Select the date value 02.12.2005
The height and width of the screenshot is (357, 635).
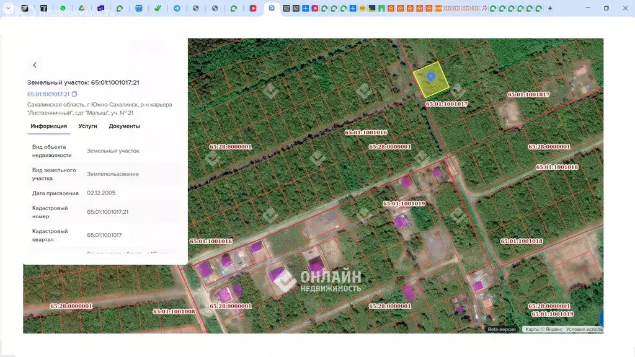click(x=101, y=193)
